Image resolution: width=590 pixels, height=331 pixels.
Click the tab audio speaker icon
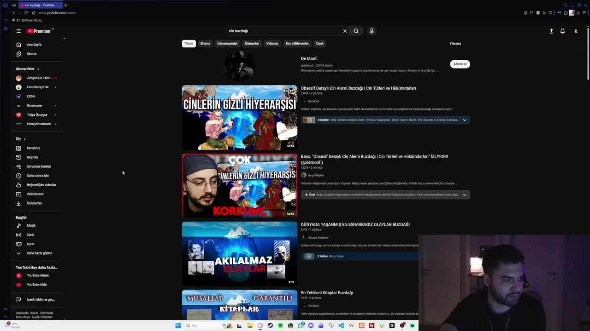tap(559, 12)
